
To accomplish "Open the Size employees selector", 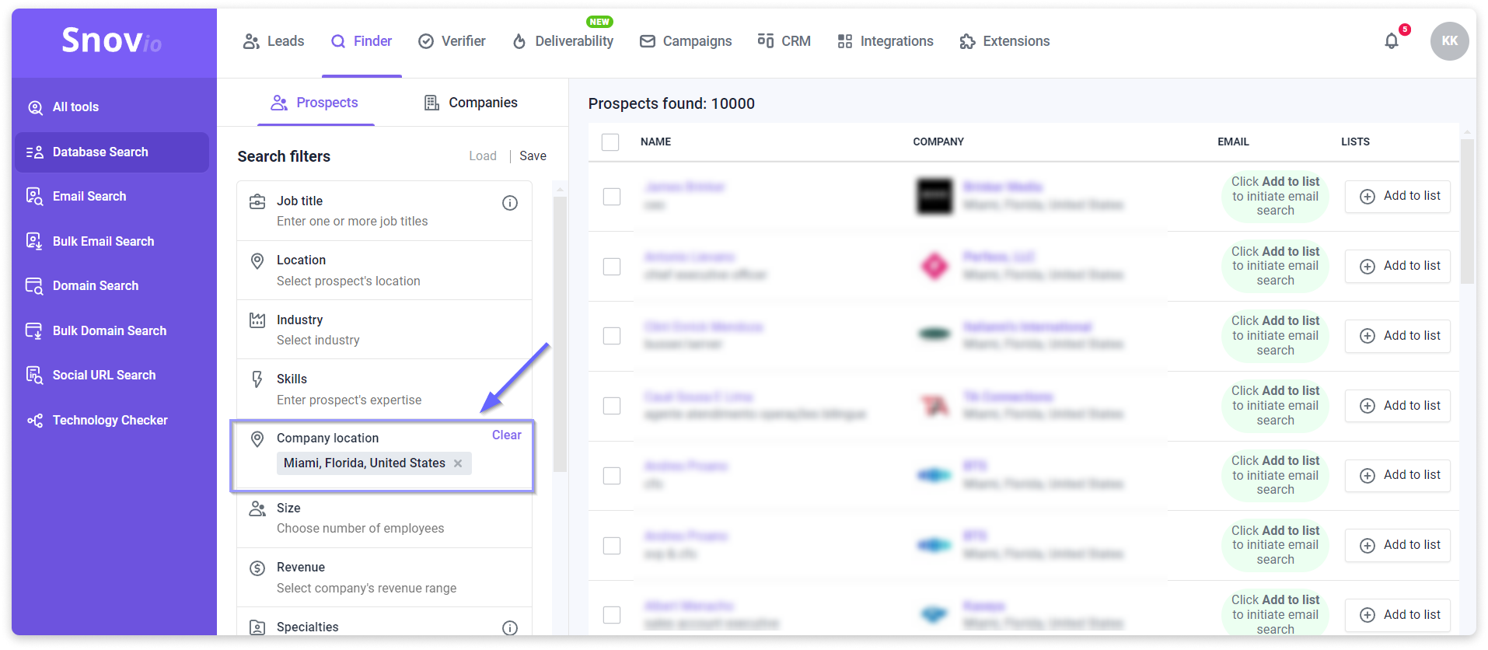I will pyautogui.click(x=384, y=519).
